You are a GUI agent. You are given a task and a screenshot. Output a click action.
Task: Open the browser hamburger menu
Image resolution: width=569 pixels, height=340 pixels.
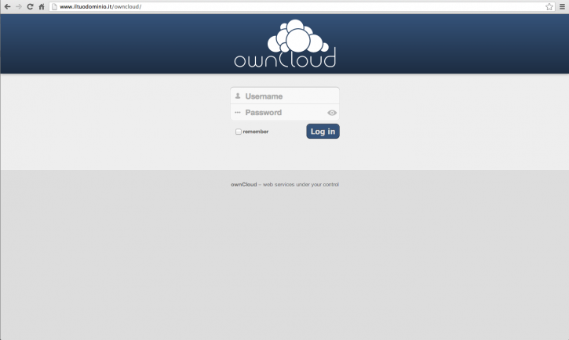coord(562,6)
